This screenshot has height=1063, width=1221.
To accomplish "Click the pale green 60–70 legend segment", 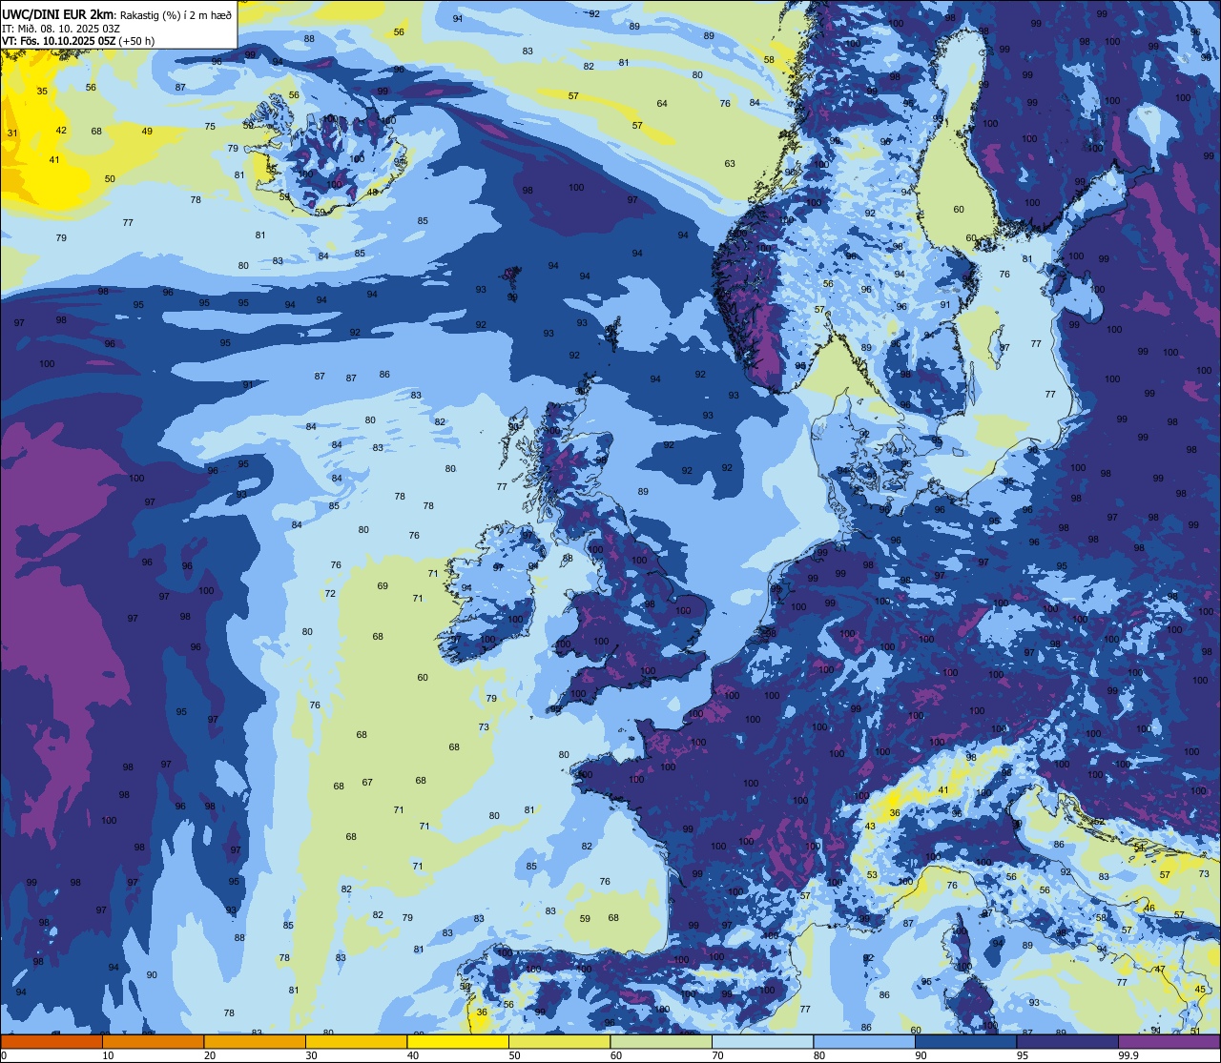I will (x=661, y=1041).
